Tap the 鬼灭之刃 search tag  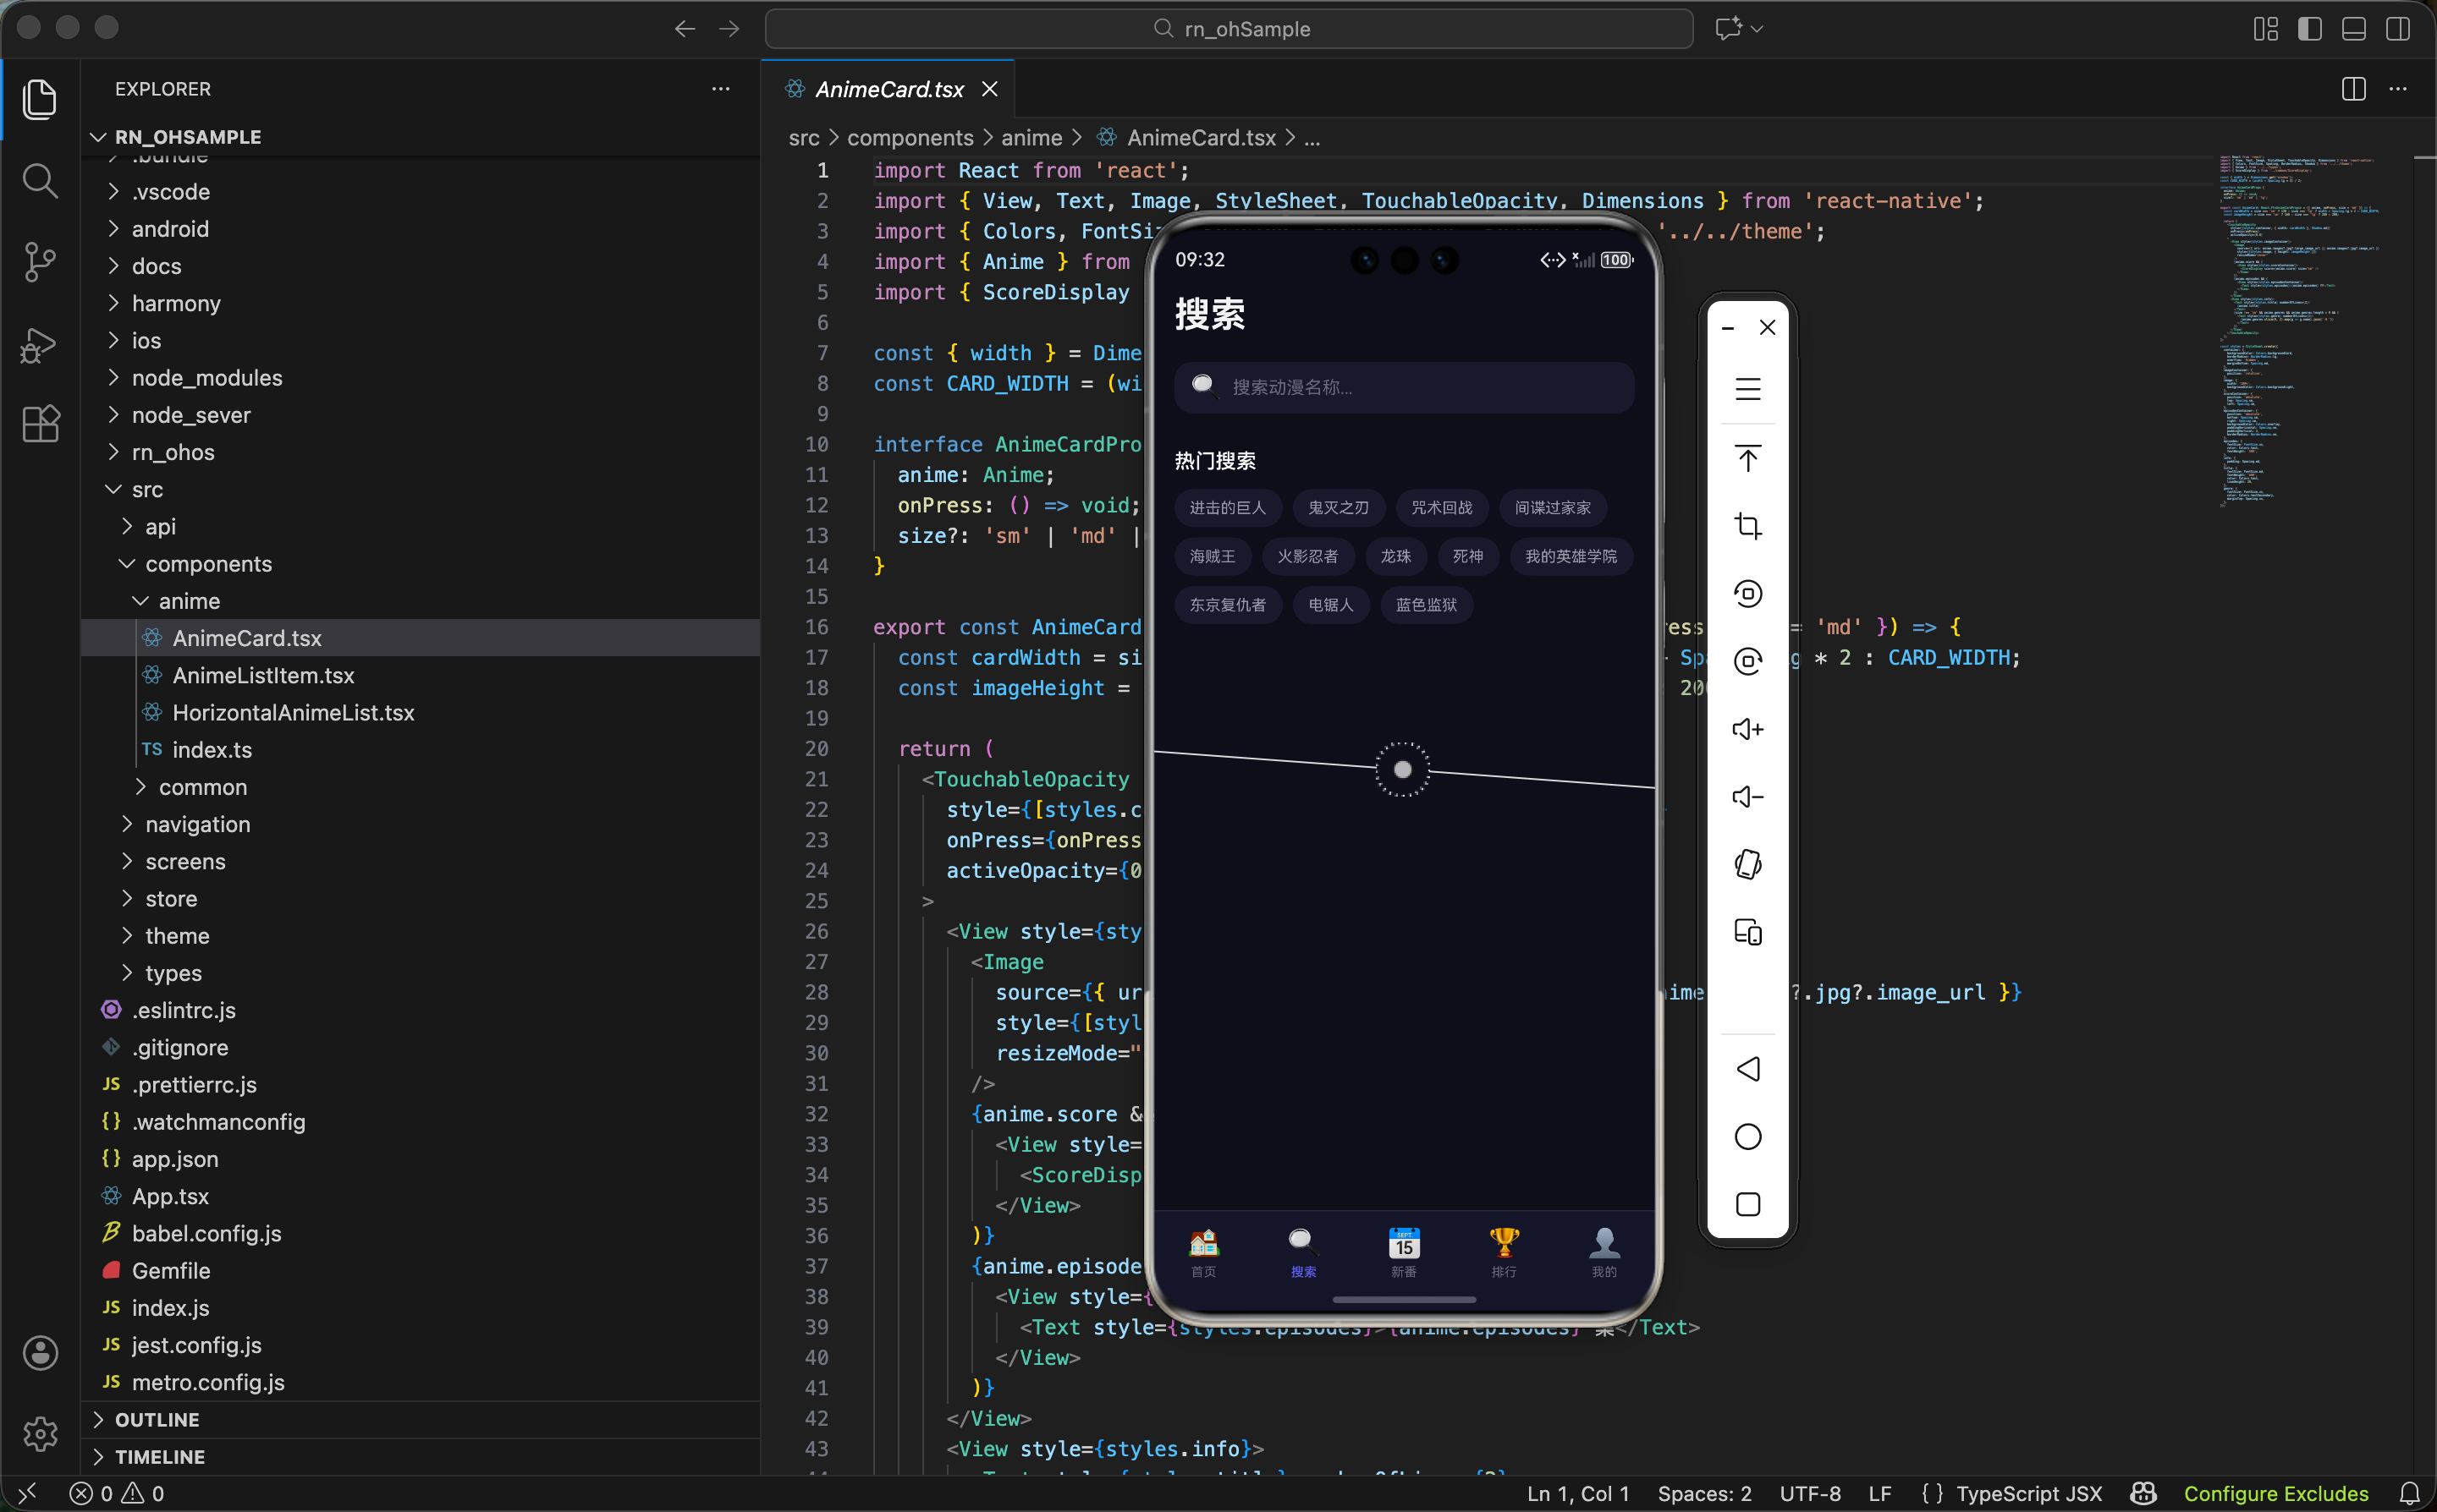tap(1338, 508)
